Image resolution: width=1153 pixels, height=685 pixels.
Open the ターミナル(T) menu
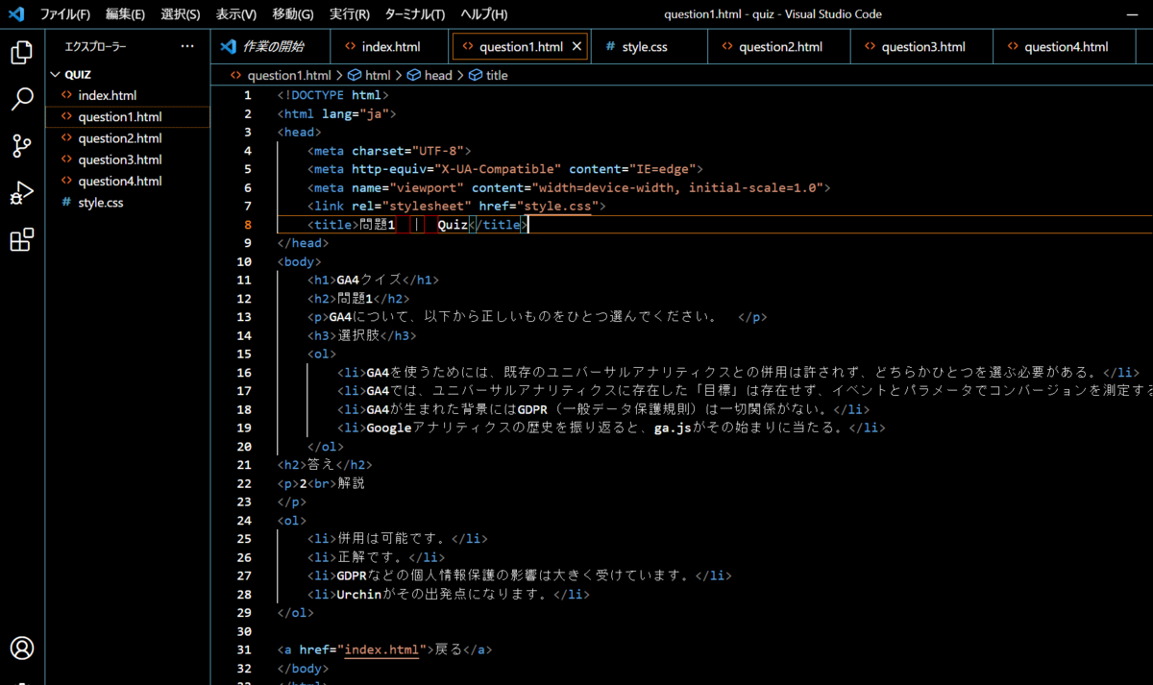pyautogui.click(x=415, y=14)
